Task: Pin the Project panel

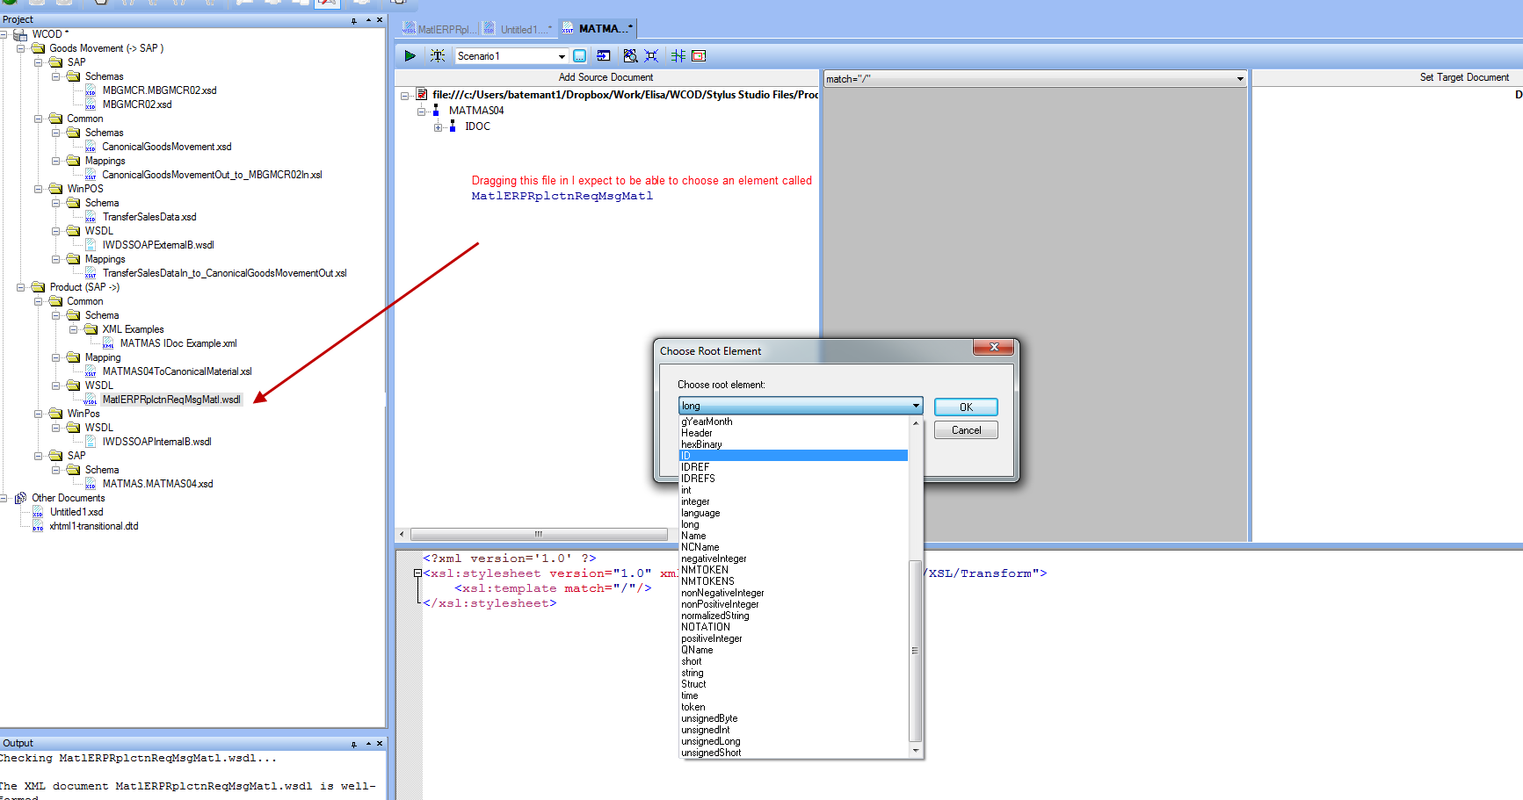Action: tap(354, 20)
